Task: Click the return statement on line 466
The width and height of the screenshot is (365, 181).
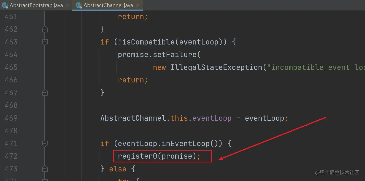Action: coord(133,80)
